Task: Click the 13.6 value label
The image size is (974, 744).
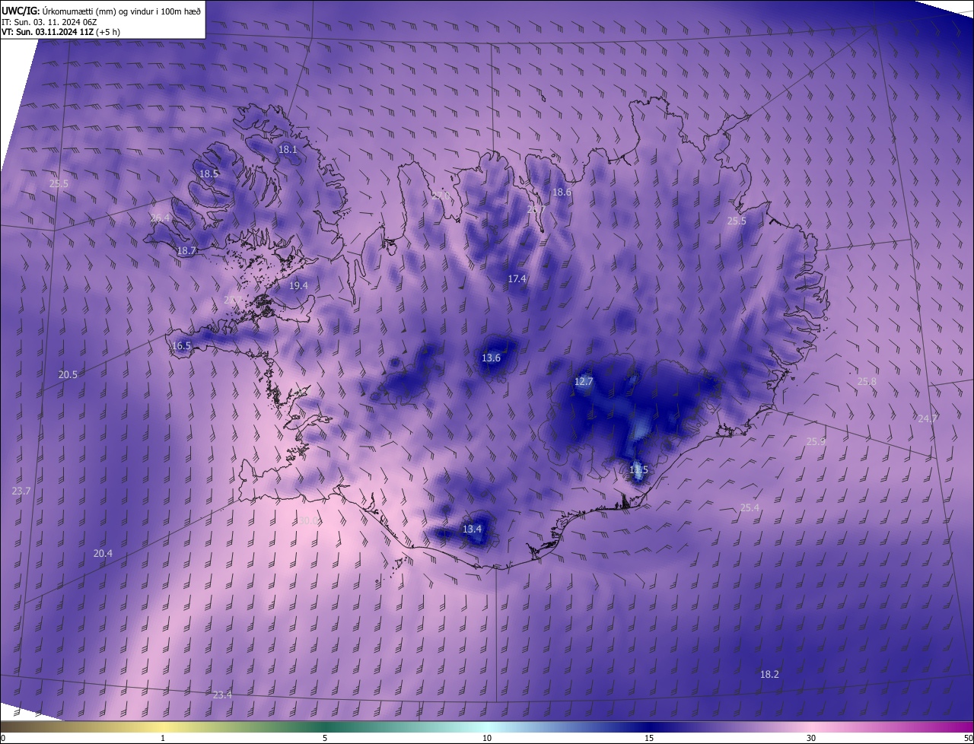Action: point(491,358)
